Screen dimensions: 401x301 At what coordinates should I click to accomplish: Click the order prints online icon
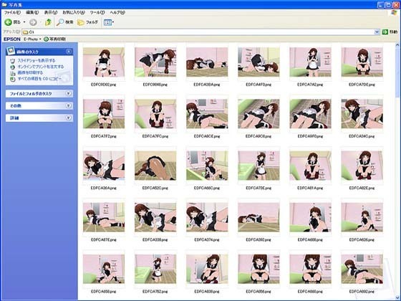click(x=13, y=67)
